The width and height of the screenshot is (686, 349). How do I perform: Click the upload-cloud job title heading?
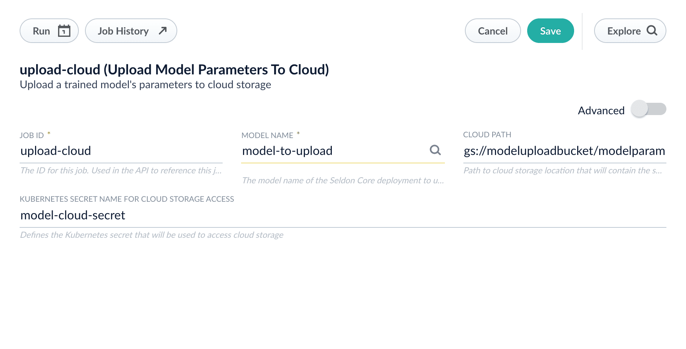pyautogui.click(x=174, y=69)
